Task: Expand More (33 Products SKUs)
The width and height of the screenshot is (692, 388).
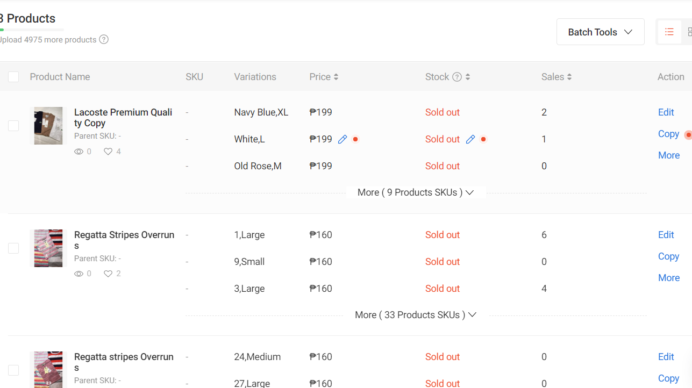Action: 416,315
